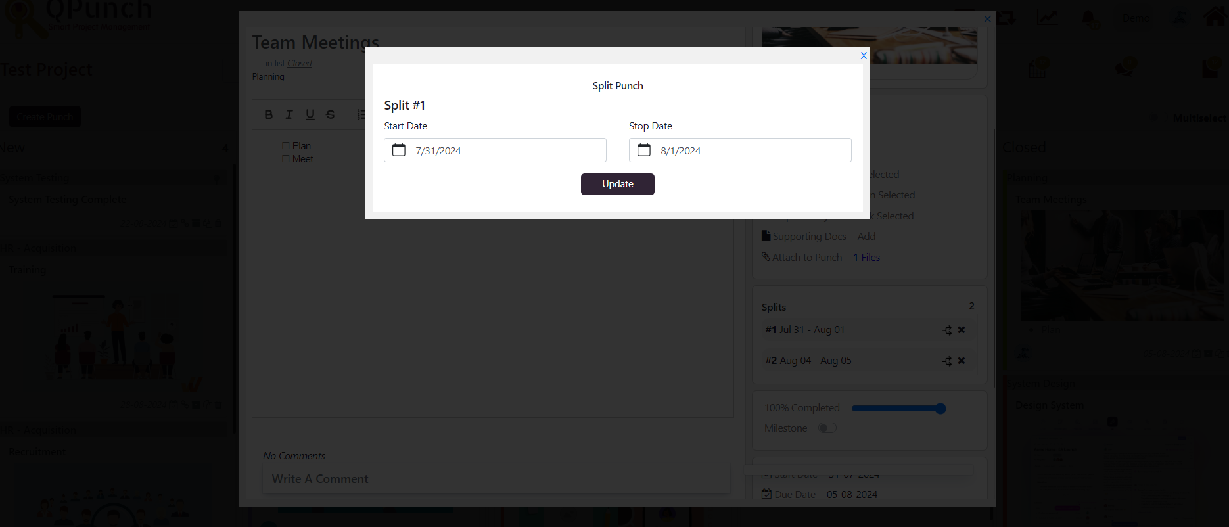1229x527 pixels.
Task: Click the Closed list link
Action: [300, 64]
